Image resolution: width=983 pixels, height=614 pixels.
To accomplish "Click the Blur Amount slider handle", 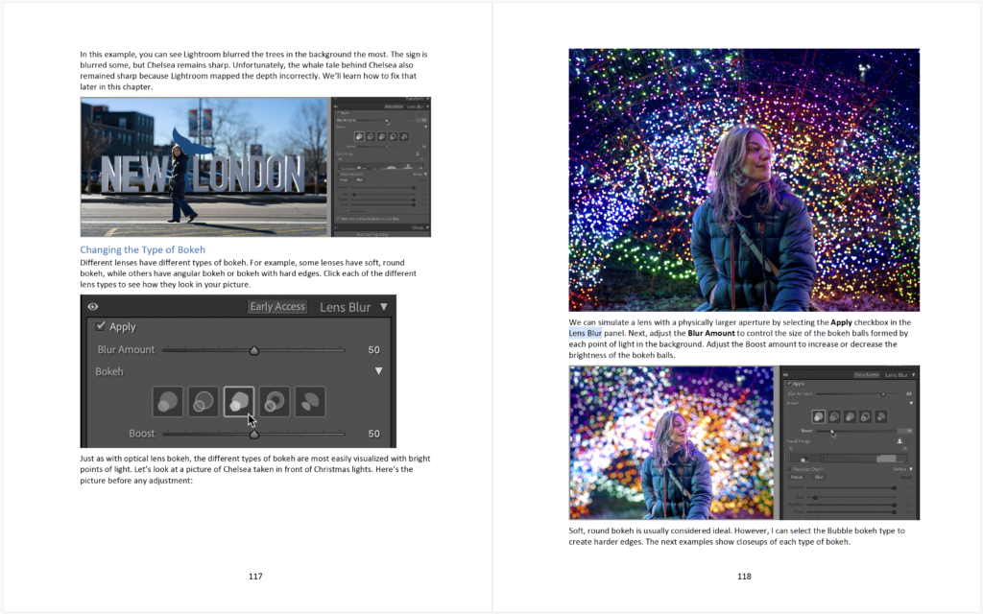I will (254, 349).
